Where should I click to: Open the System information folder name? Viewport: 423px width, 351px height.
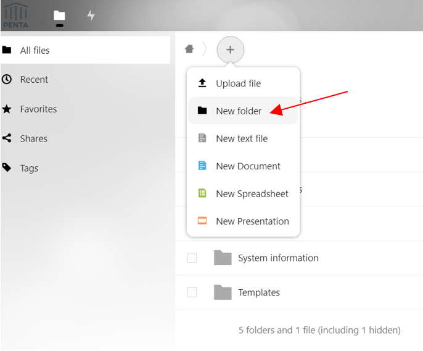(279, 258)
